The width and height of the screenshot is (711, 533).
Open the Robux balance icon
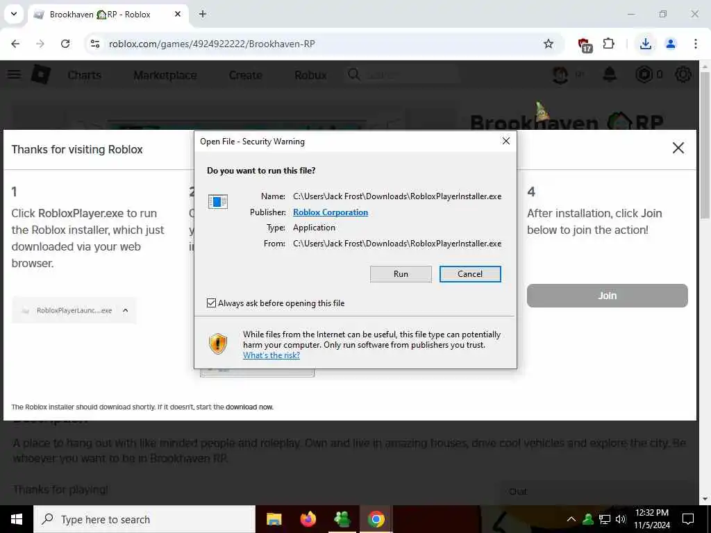click(644, 74)
